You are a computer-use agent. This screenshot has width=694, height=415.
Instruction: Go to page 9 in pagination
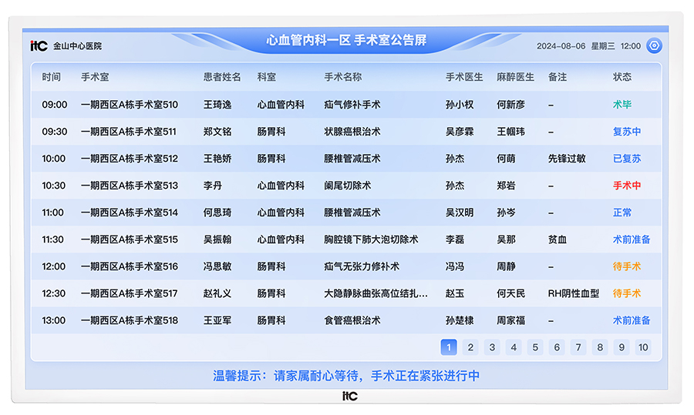[622, 347]
